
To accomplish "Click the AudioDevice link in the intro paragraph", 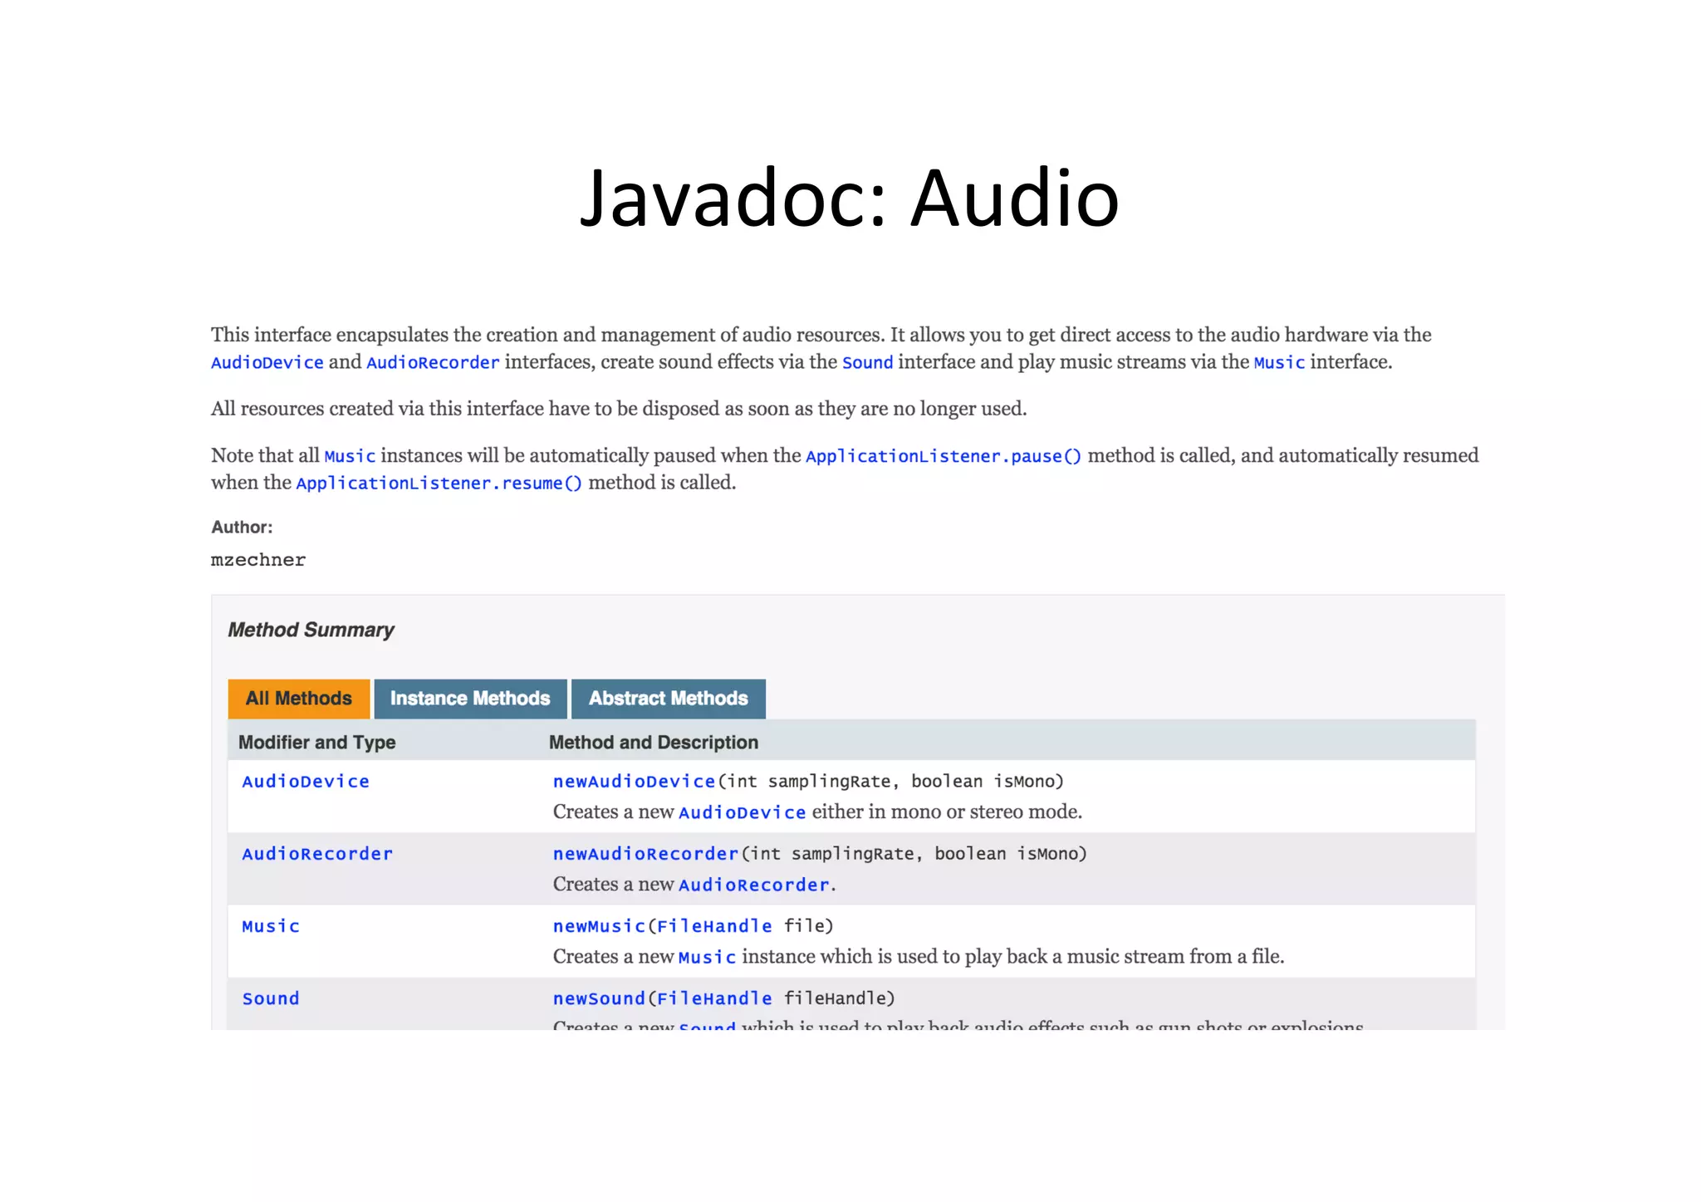I will 267,363.
